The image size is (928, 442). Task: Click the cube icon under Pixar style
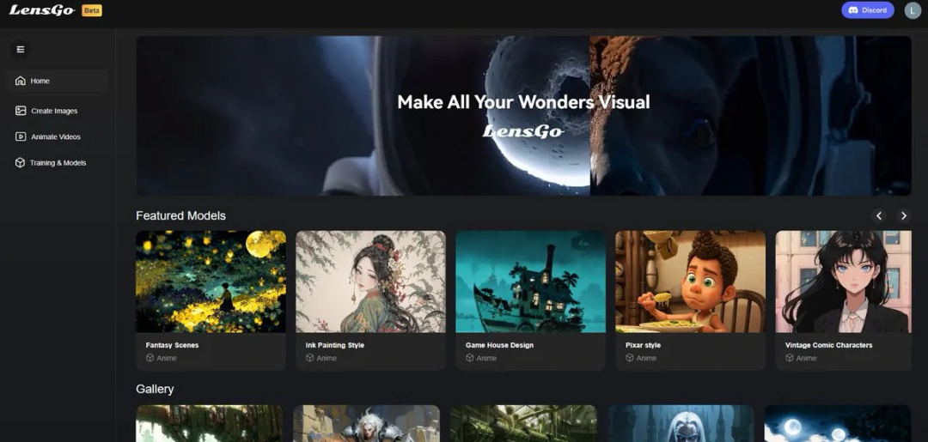(x=629, y=358)
